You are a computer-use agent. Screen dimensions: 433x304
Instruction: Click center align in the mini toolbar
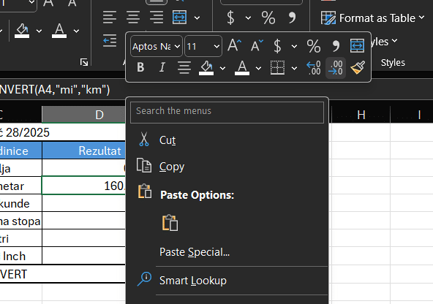click(x=184, y=67)
